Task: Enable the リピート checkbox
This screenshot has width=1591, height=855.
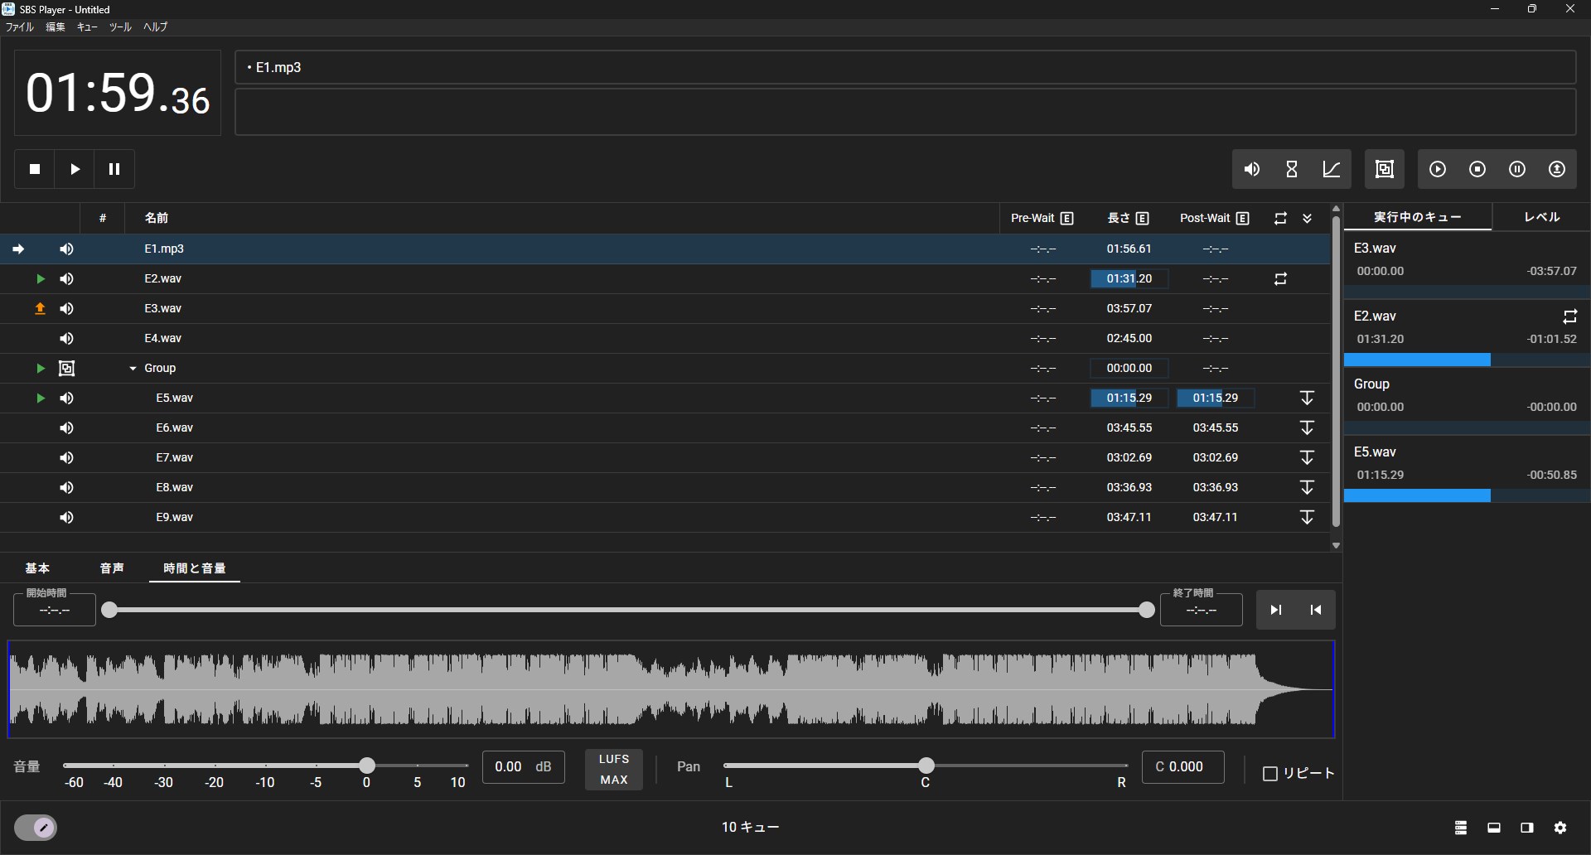Action: [1269, 774]
